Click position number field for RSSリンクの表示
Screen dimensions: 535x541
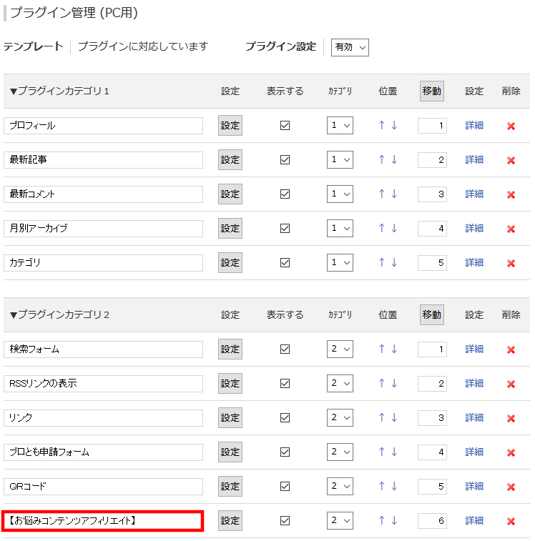pos(432,383)
